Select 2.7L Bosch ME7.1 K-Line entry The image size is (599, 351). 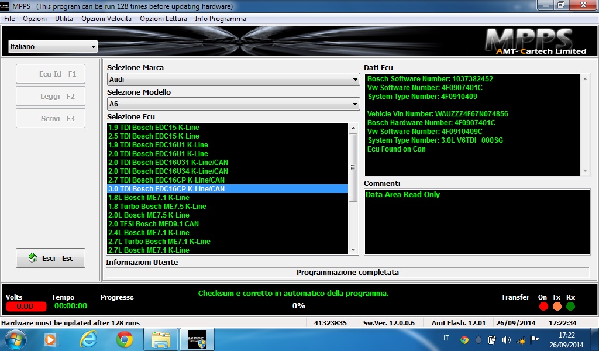[228, 250]
